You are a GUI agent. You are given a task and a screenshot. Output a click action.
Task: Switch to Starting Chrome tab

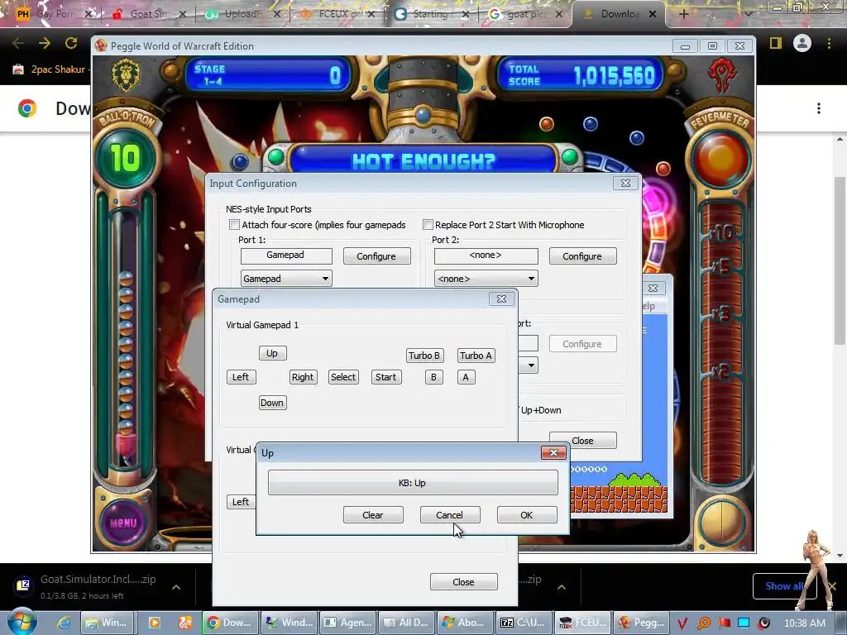[432, 14]
